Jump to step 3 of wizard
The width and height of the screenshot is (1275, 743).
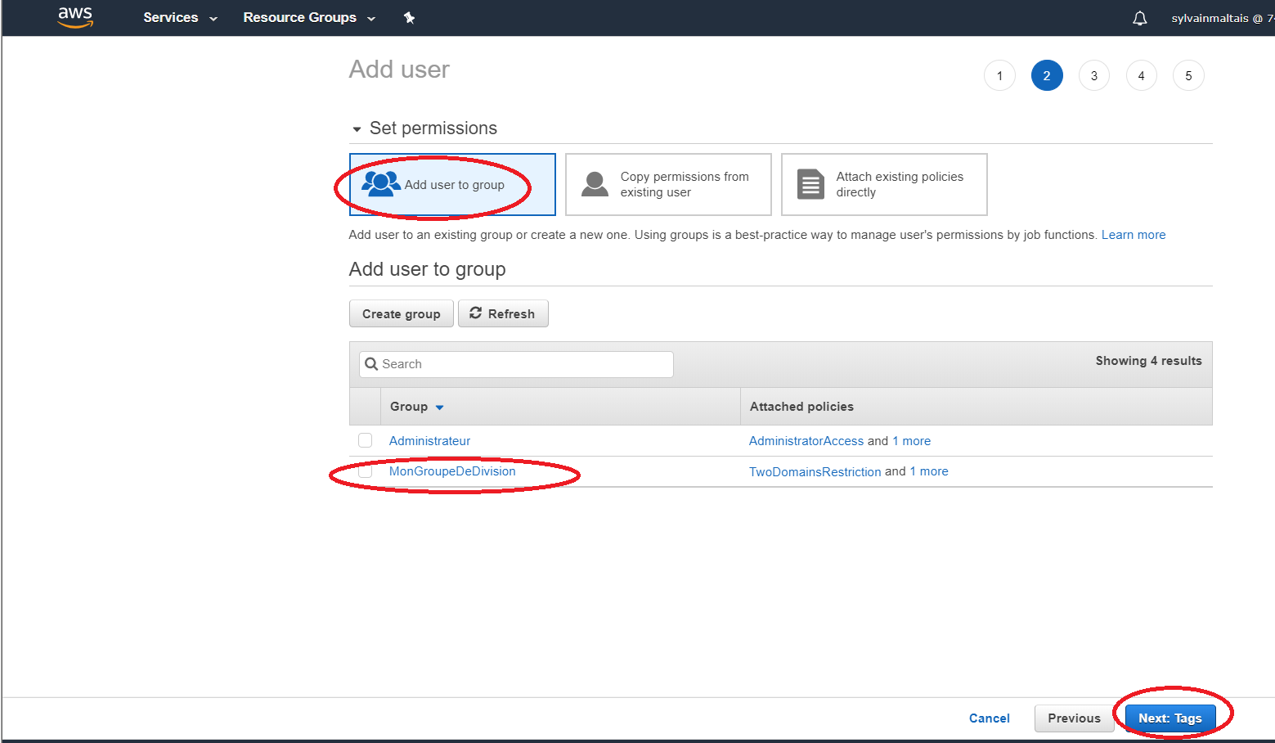1093,76
